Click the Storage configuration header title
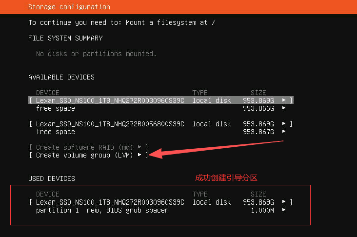357x237 pixels. (x=69, y=7)
